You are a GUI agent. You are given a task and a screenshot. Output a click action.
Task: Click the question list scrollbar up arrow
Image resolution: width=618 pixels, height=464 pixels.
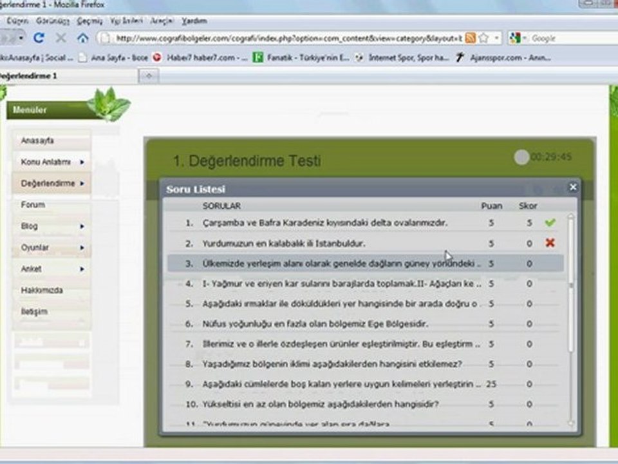click(x=571, y=217)
